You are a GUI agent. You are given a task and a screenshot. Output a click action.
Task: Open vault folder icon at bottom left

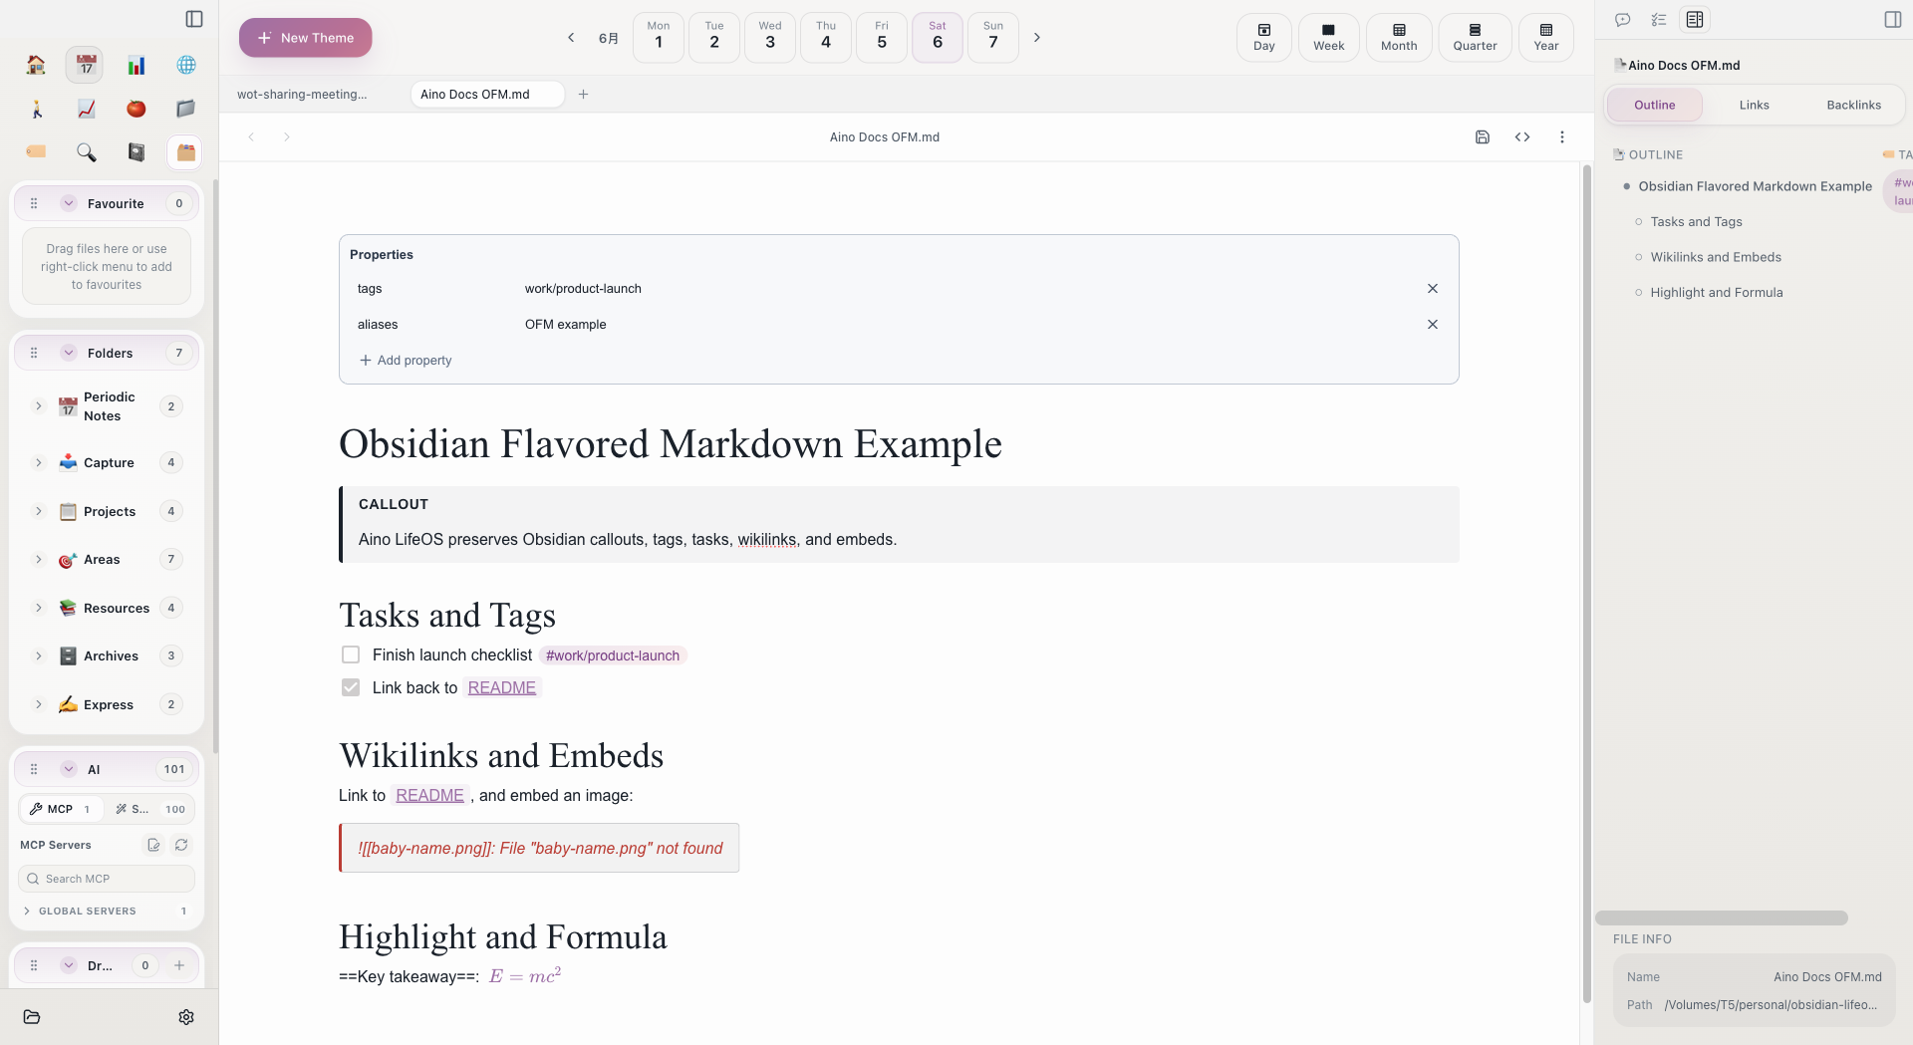click(32, 1017)
